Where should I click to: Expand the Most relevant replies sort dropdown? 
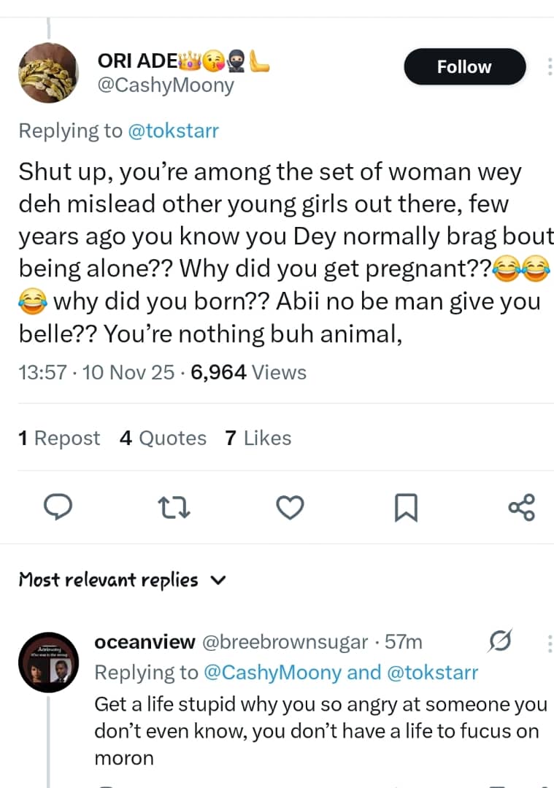pos(217,580)
